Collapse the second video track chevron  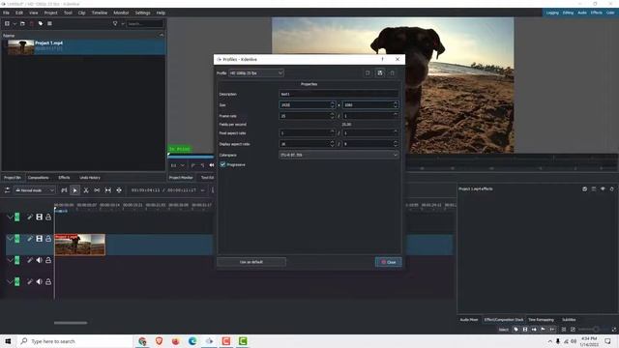click(10, 239)
